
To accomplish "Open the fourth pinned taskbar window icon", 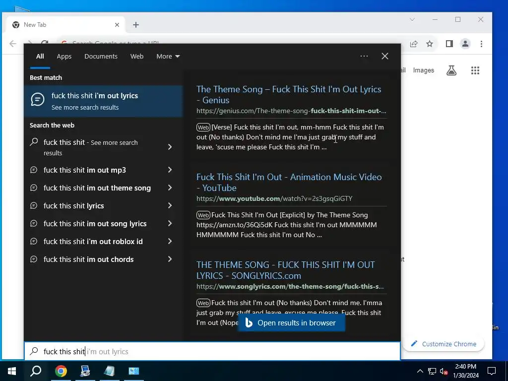I will pyautogui.click(x=133, y=371).
